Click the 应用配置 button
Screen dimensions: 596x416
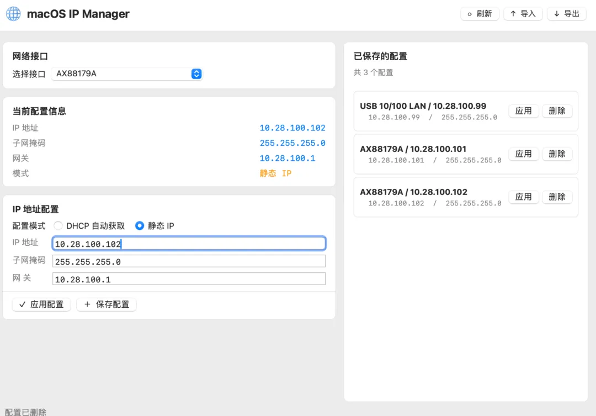[x=41, y=304]
